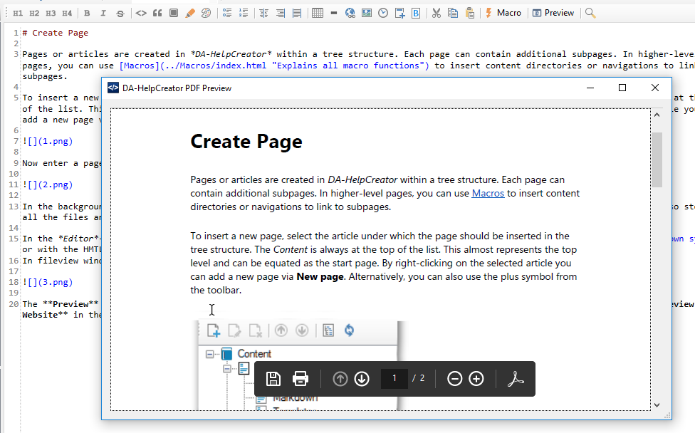The height and width of the screenshot is (433, 695).
Task: Click the PDF page number field
Action: [x=394, y=378]
